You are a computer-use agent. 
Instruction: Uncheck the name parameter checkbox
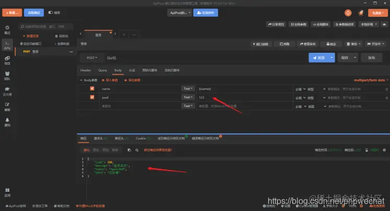(92, 88)
